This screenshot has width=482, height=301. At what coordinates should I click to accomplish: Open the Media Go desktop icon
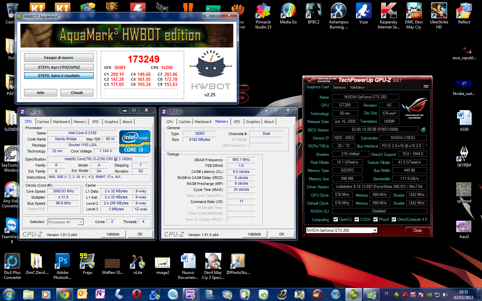tap(288, 14)
